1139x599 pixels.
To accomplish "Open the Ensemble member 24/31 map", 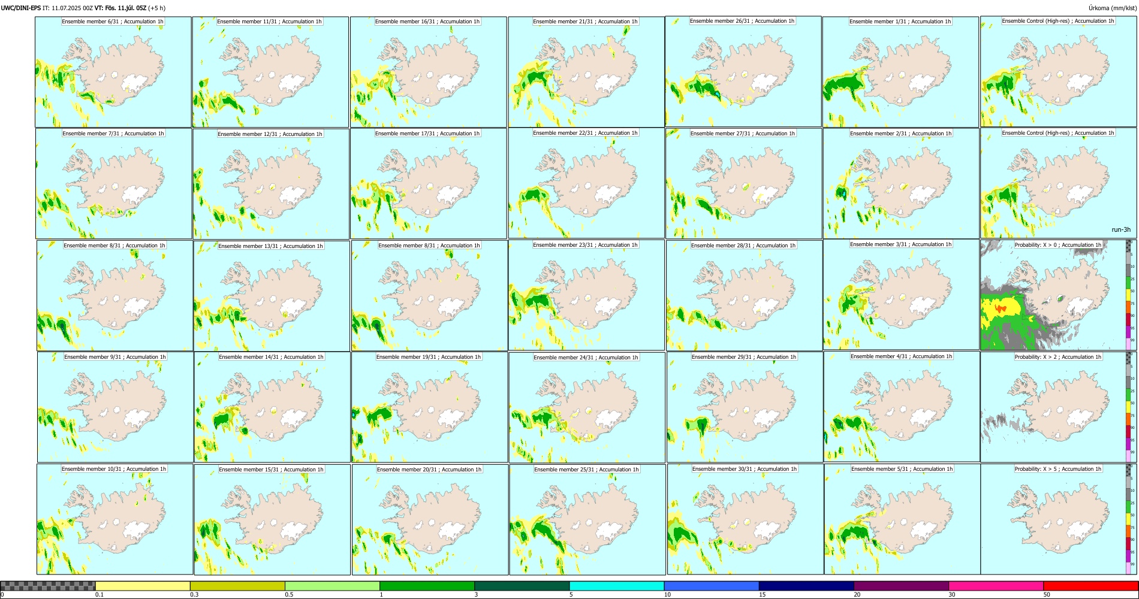I will 587,408.
